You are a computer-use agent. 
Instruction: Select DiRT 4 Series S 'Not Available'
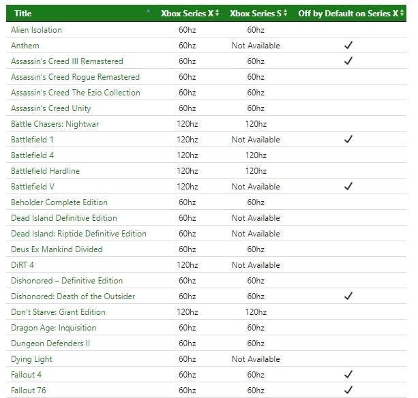click(x=256, y=265)
